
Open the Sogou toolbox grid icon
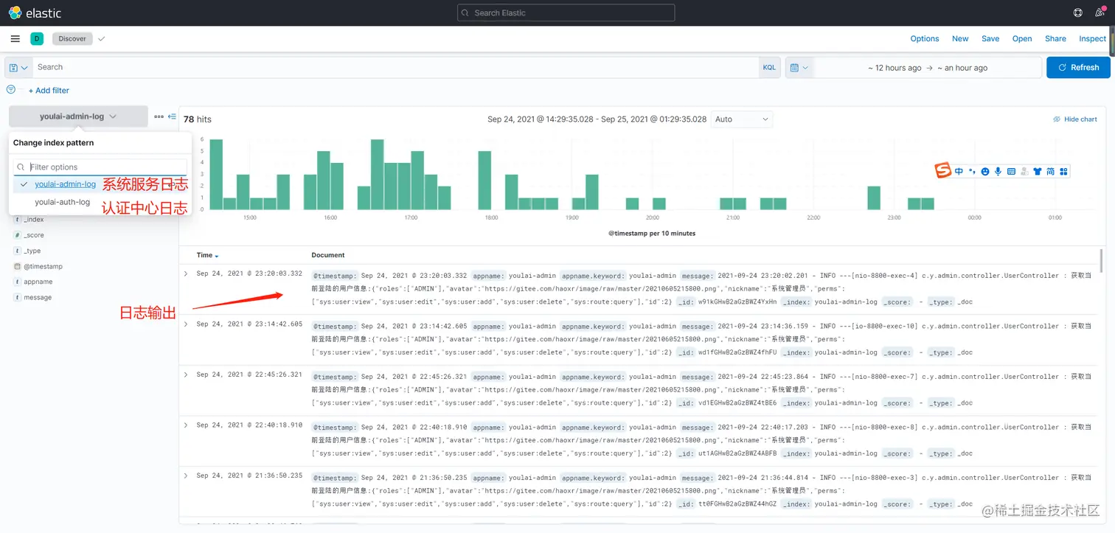point(1063,171)
